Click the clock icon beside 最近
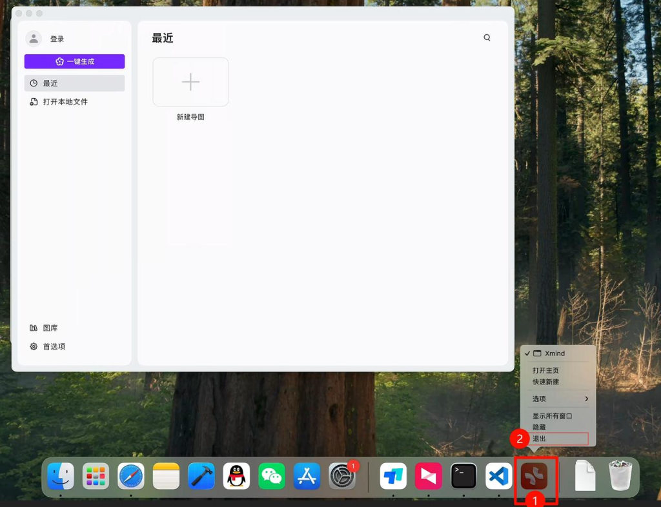This screenshot has width=661, height=507. pos(34,83)
